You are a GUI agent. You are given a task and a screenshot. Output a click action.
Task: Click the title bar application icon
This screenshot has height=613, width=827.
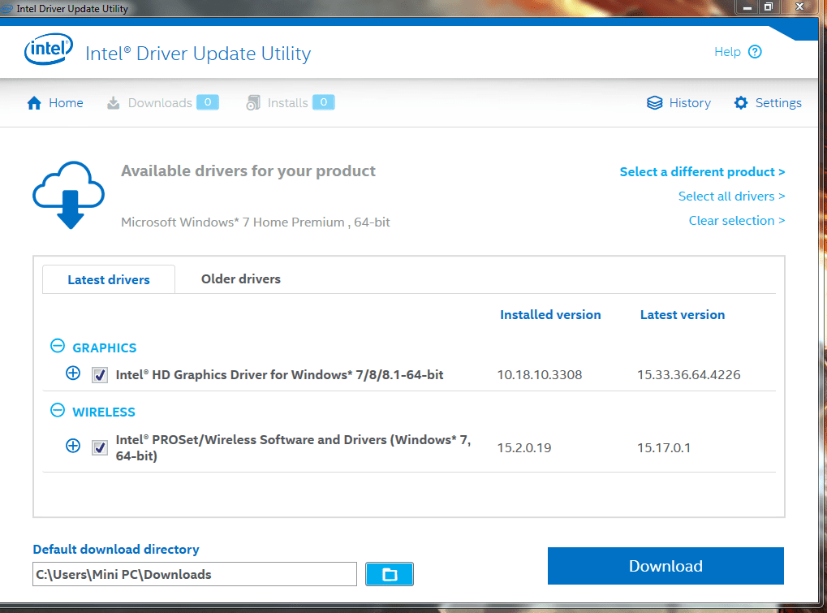click(6, 8)
